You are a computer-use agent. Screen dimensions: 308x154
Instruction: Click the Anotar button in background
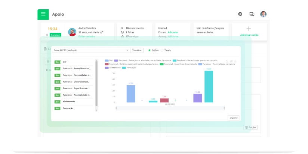point(250,128)
